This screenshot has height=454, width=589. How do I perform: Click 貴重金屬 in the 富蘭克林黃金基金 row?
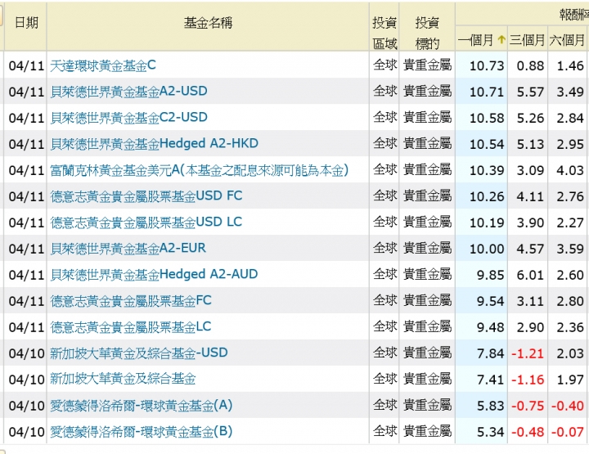coord(427,170)
